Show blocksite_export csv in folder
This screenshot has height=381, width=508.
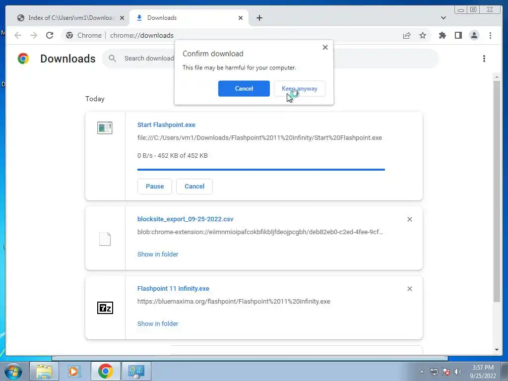point(158,254)
